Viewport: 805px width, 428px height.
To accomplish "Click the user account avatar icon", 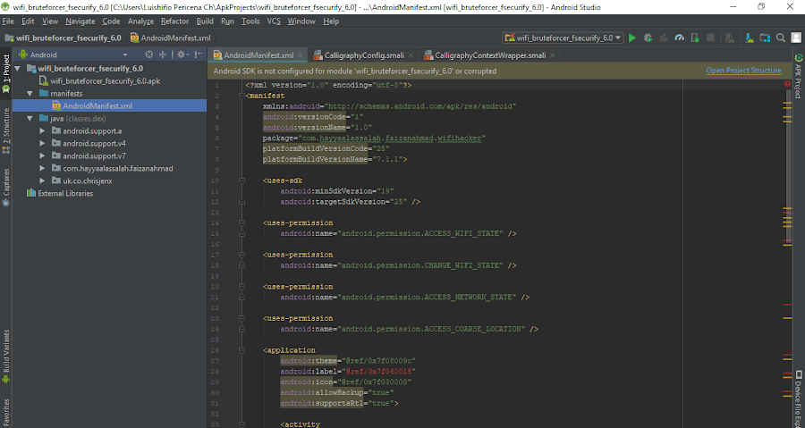I will point(796,38).
